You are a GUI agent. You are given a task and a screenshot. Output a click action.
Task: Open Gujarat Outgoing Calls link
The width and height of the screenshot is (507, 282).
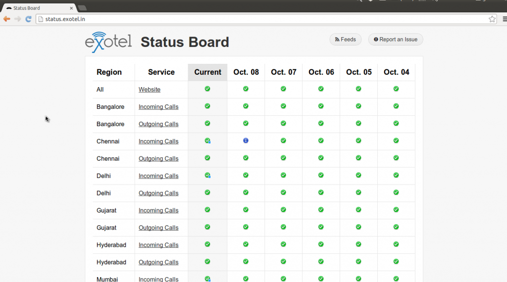[158, 228]
